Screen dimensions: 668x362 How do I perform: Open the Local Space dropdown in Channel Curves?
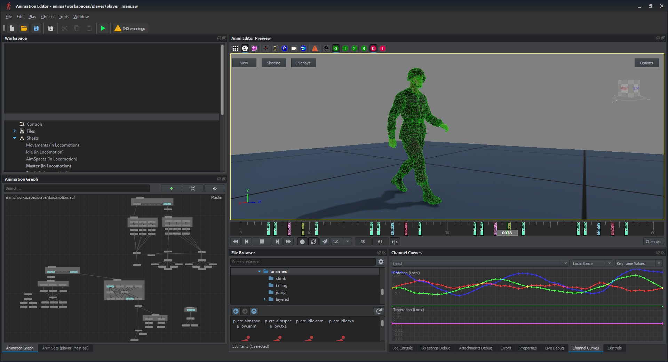pyautogui.click(x=591, y=263)
